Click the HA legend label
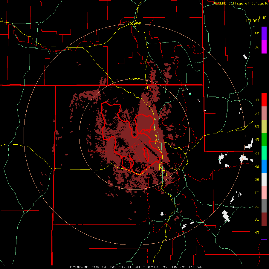 (256, 100)
